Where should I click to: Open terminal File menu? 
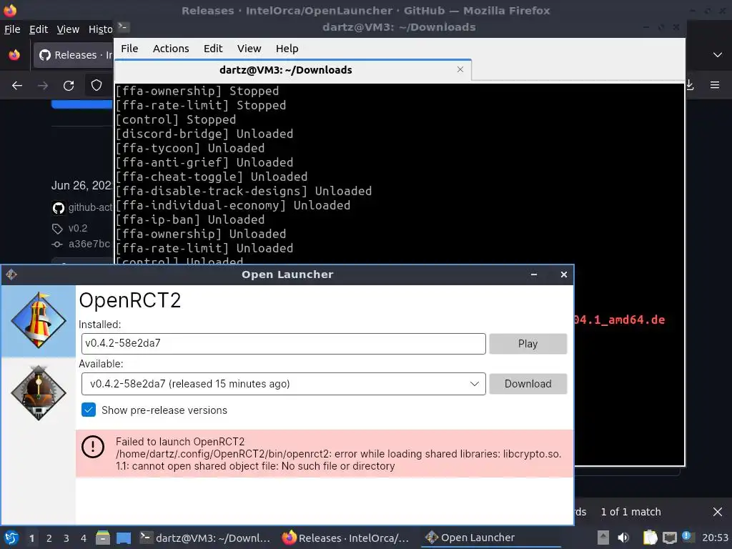click(x=129, y=49)
